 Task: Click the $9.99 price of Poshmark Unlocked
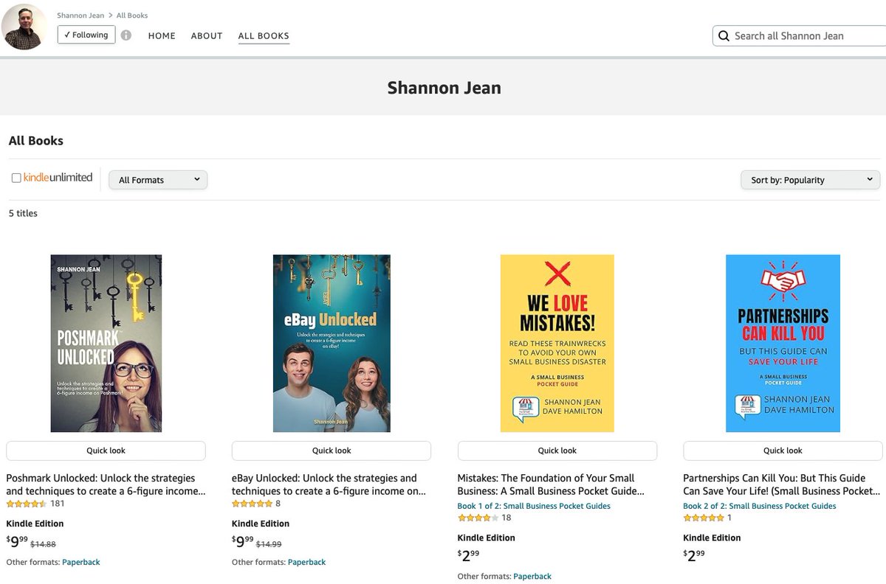tap(17, 542)
